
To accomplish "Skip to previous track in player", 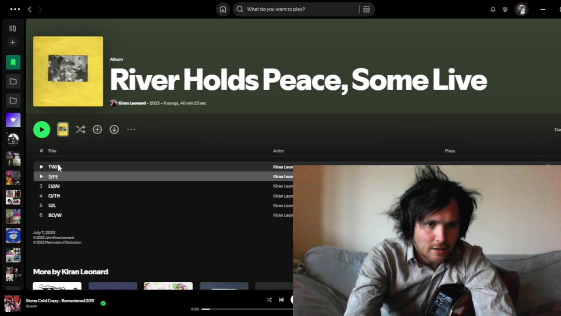I will pyautogui.click(x=281, y=300).
